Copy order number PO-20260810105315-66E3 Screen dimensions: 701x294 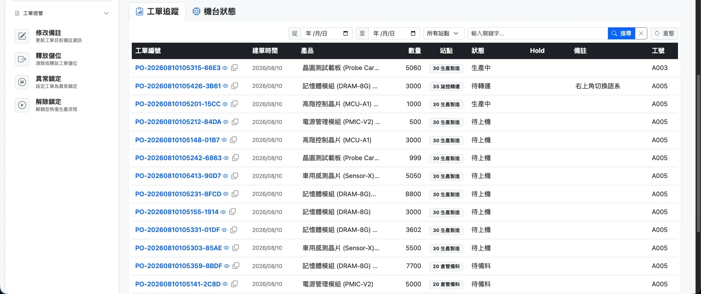pyautogui.click(x=234, y=67)
